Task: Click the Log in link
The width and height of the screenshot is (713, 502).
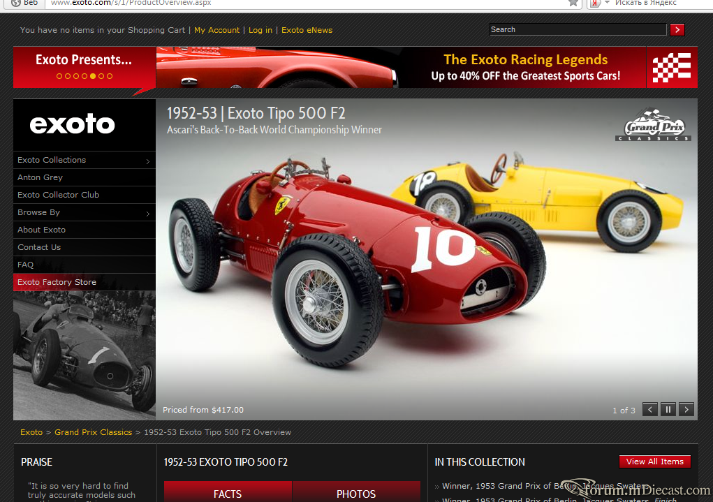Action: [x=260, y=30]
